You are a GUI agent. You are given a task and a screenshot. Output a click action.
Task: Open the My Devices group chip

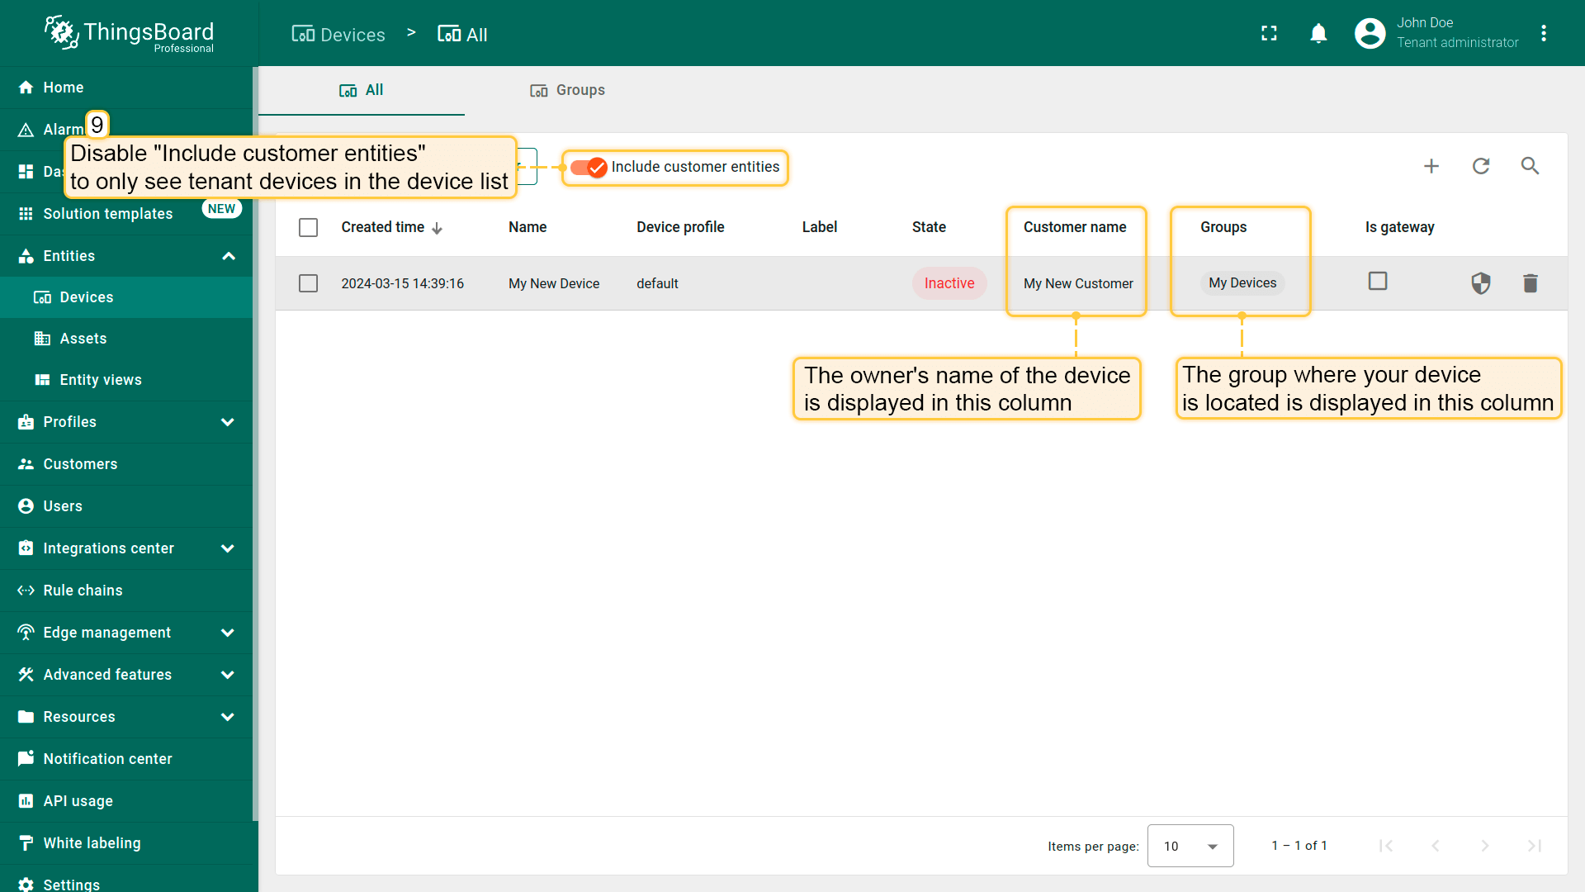pyautogui.click(x=1242, y=282)
